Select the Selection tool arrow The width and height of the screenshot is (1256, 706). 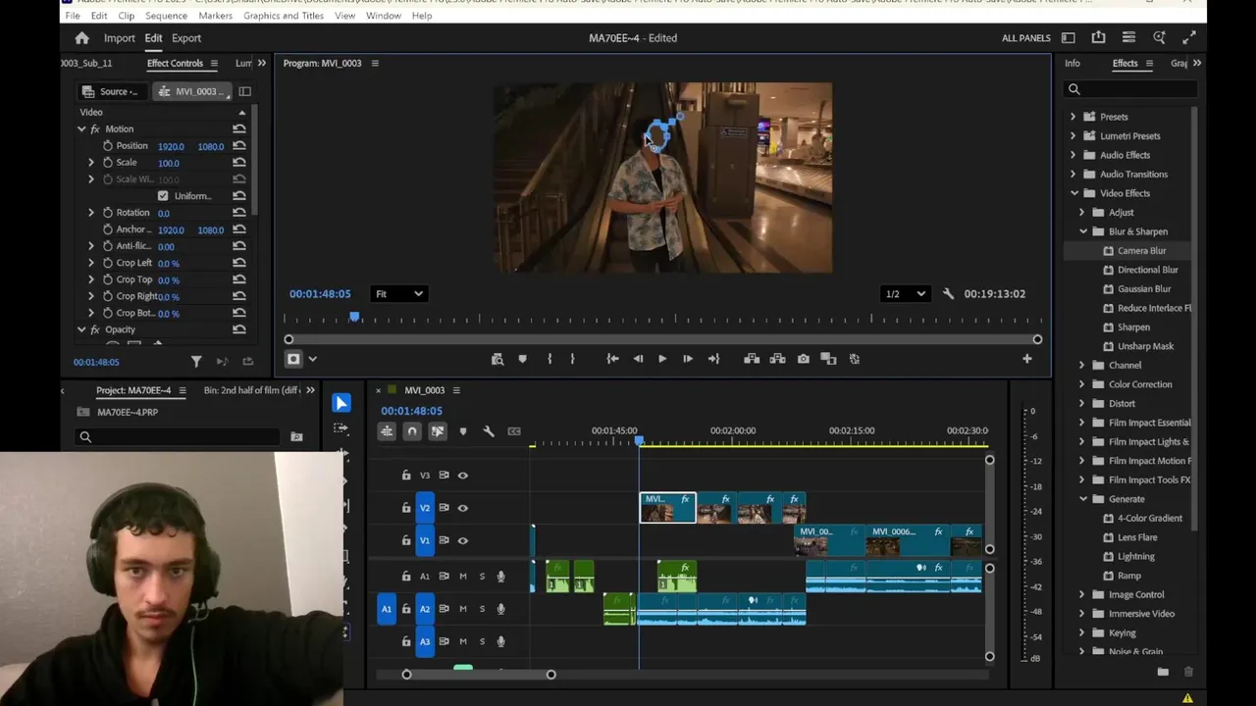coord(341,403)
